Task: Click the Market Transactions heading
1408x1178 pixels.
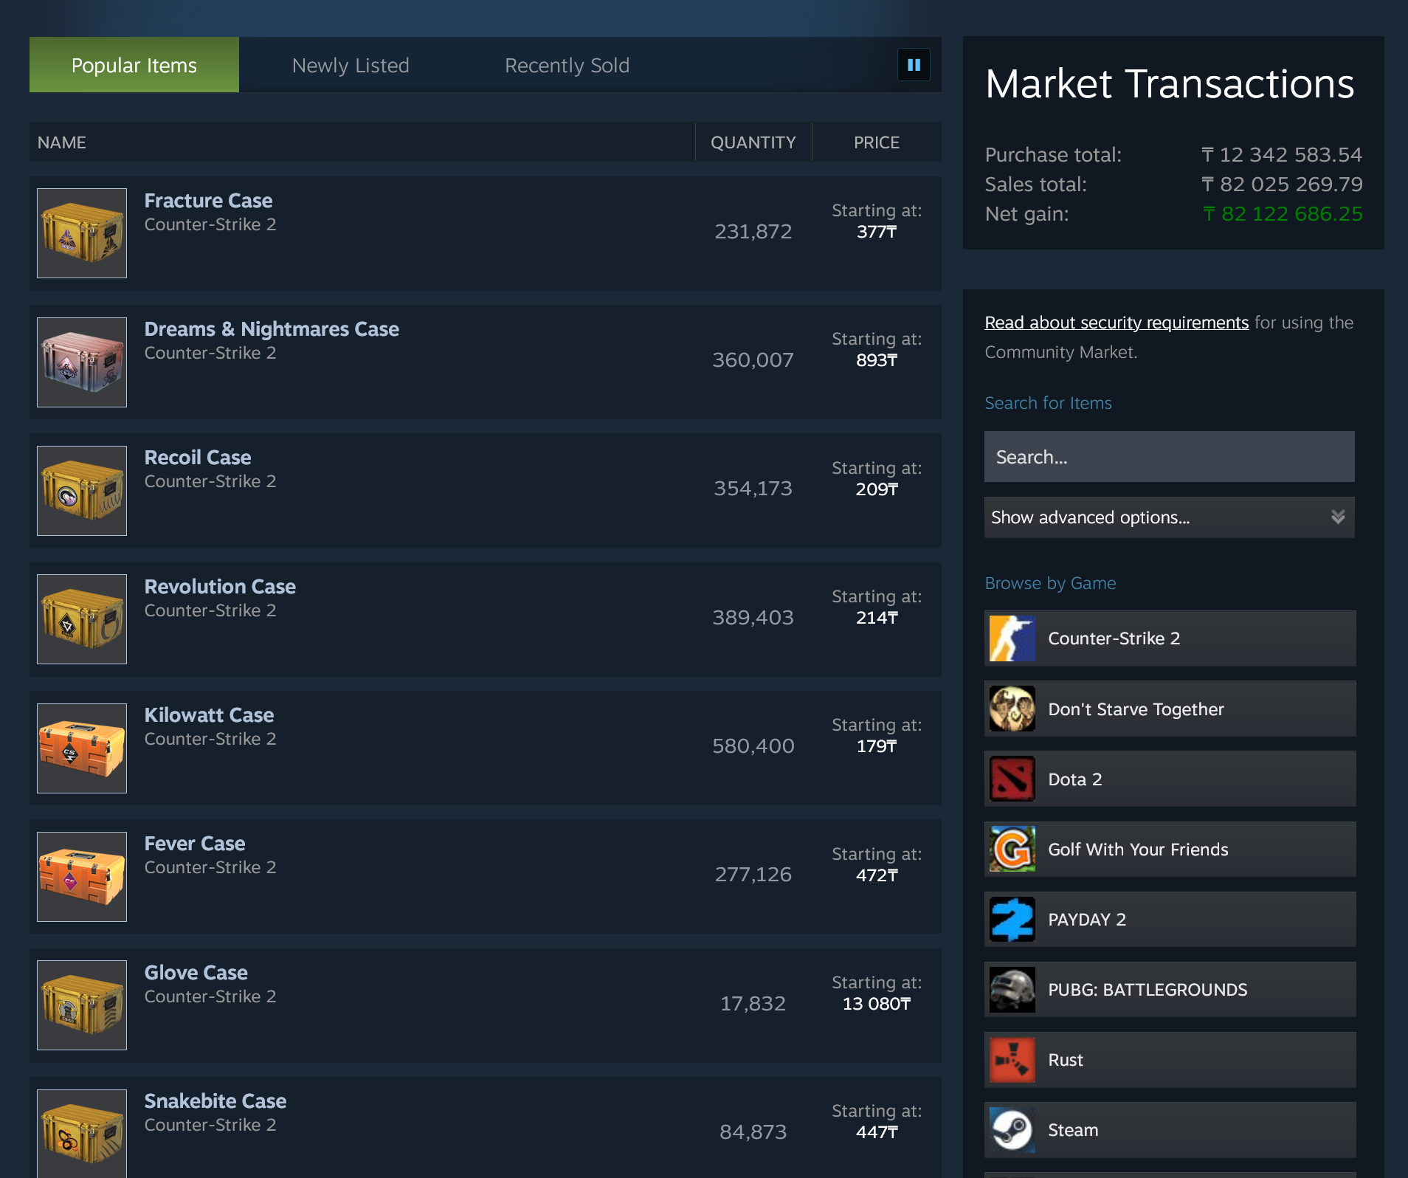Action: 1170,83
